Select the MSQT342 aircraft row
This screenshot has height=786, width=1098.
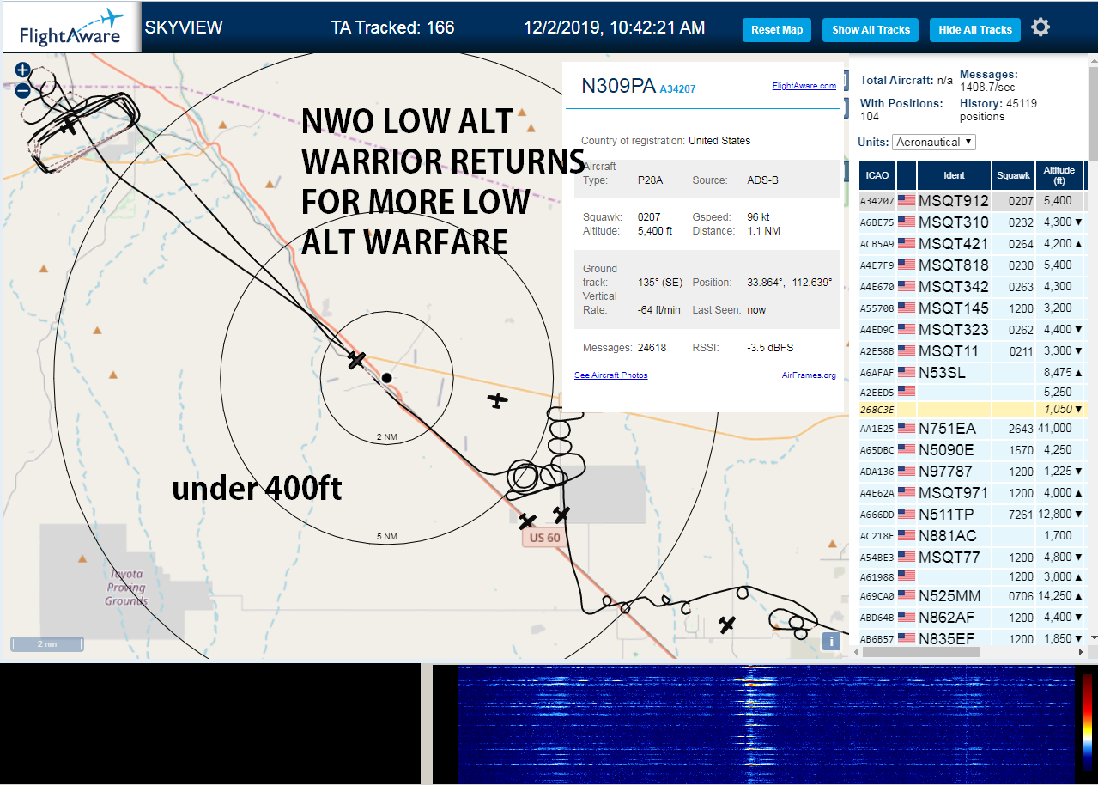click(972, 287)
